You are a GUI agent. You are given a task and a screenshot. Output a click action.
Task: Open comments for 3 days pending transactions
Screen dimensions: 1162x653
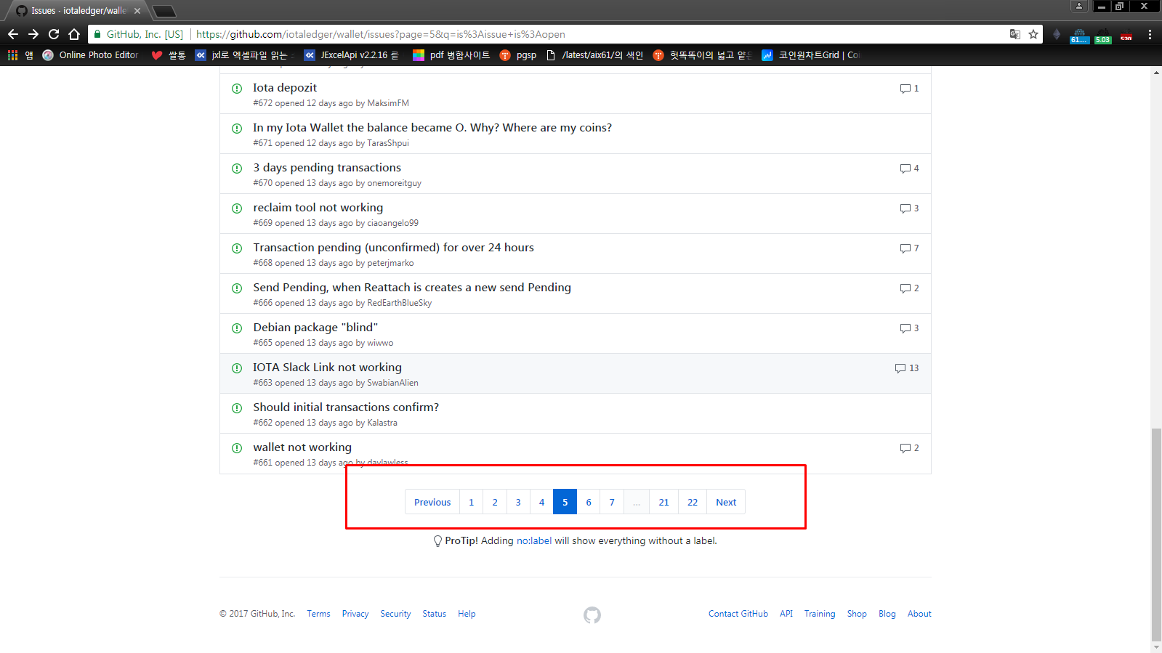[x=909, y=168]
